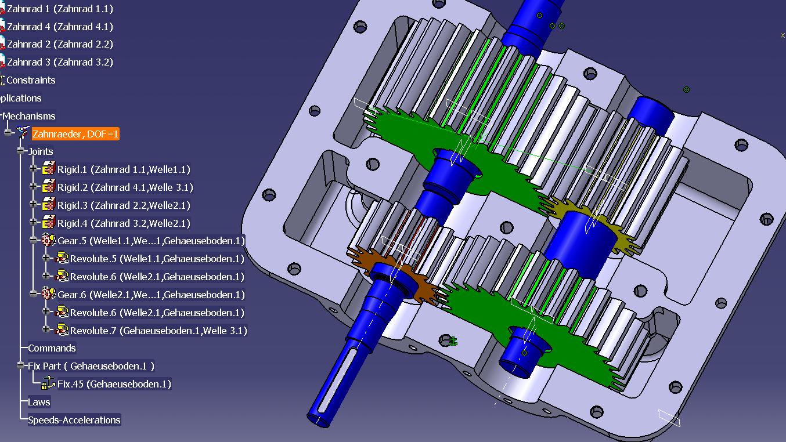786x442 pixels.
Task: Select the Joints label
Action: click(x=41, y=151)
